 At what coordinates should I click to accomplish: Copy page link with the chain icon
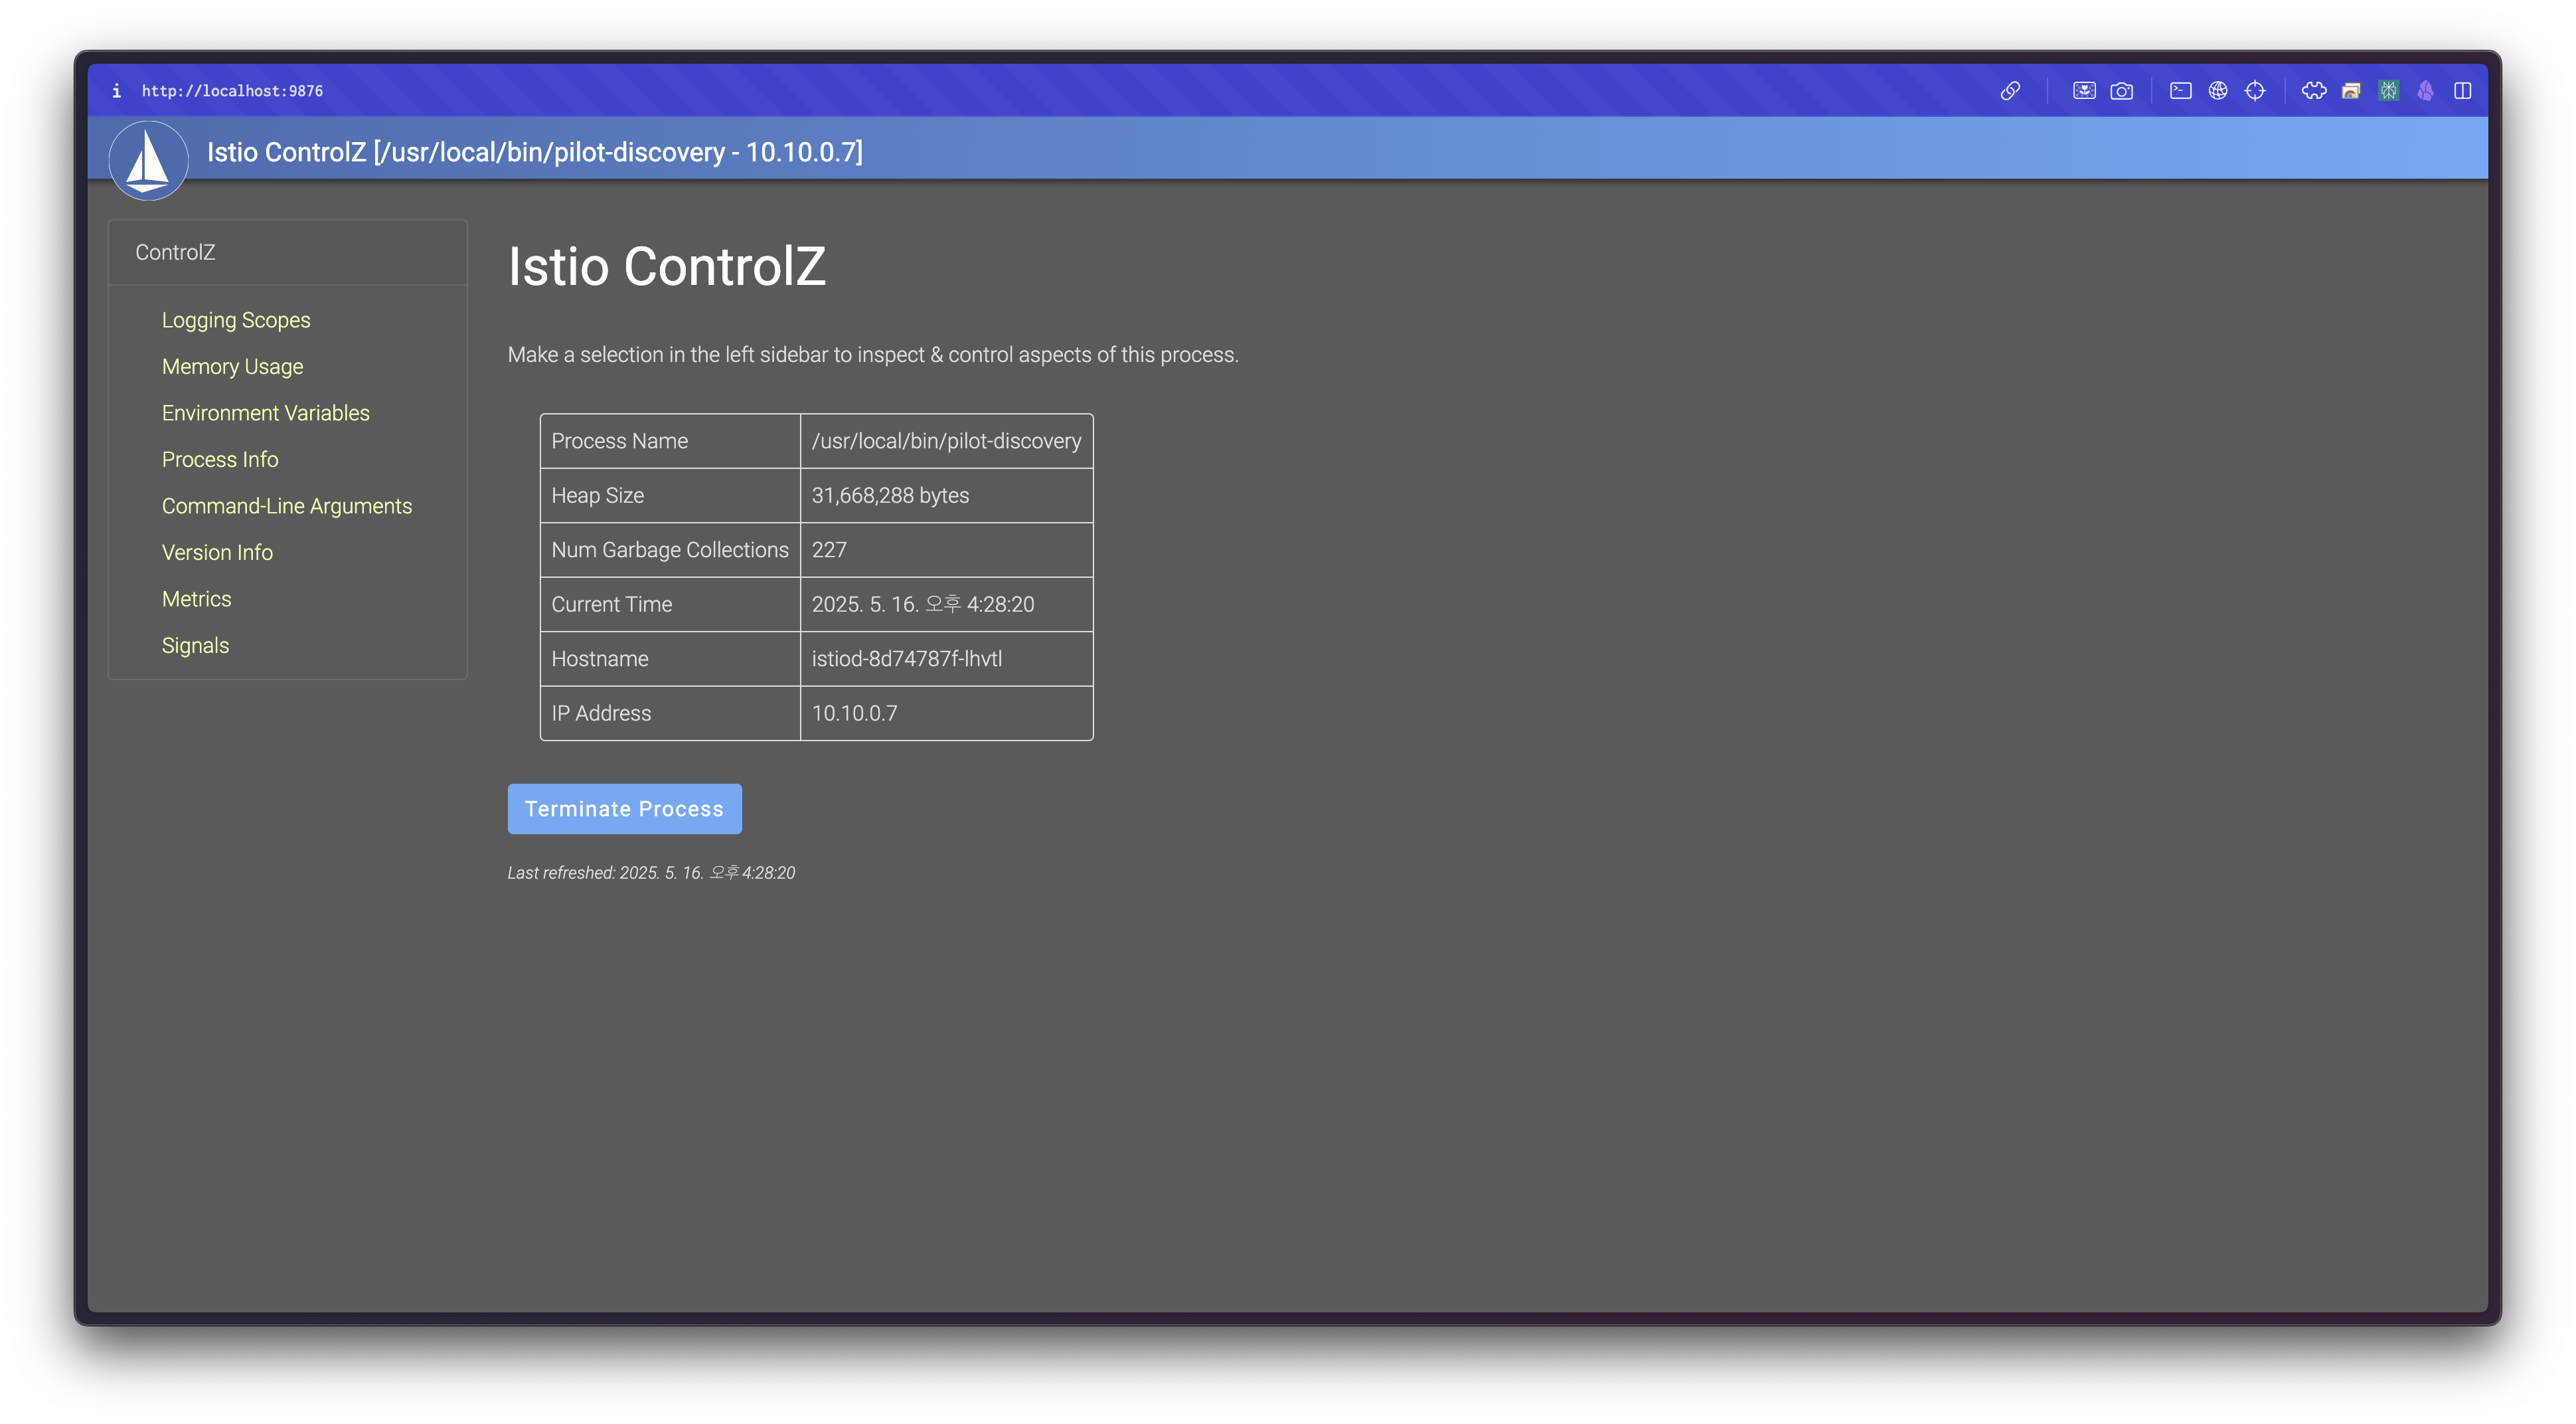point(2010,91)
